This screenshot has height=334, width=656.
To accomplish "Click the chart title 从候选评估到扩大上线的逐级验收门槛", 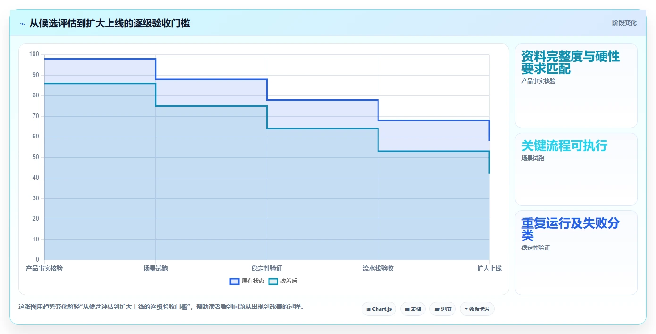I will pyautogui.click(x=109, y=23).
